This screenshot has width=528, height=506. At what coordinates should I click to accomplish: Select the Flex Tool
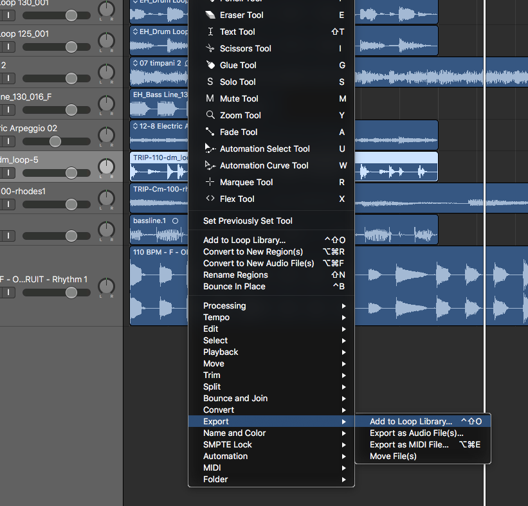click(237, 199)
